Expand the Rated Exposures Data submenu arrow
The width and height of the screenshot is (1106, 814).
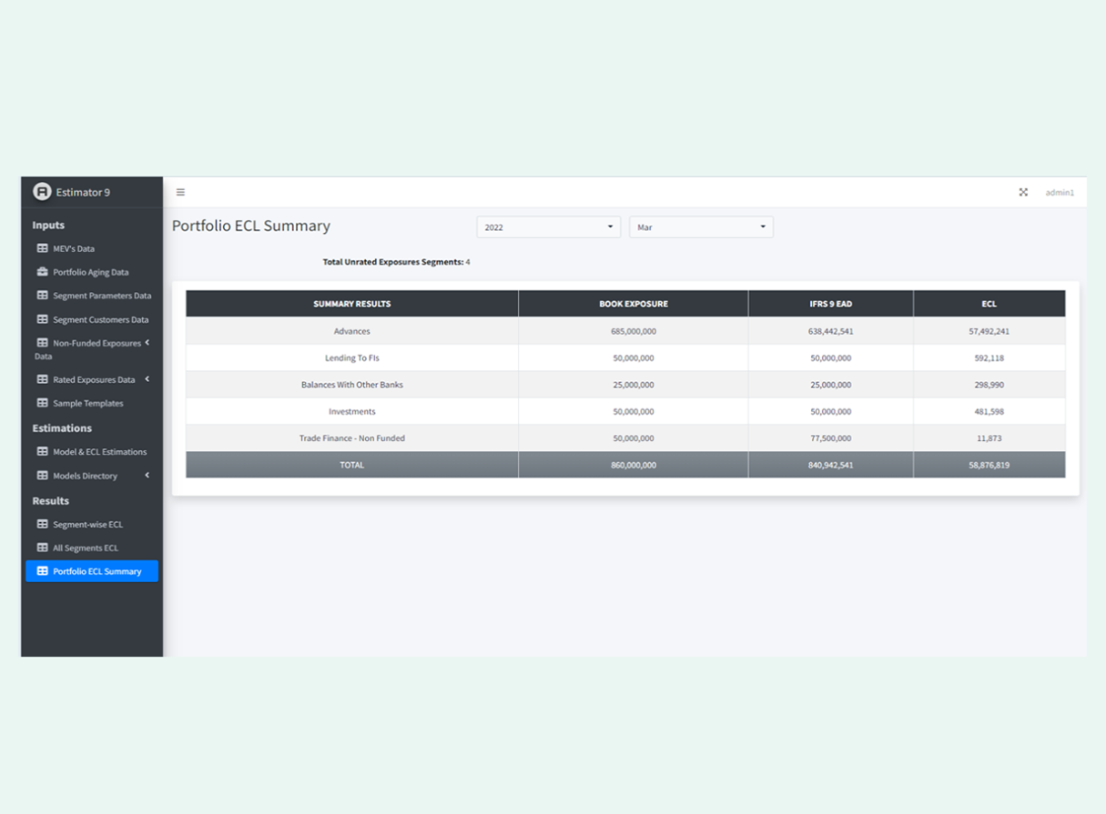click(147, 379)
